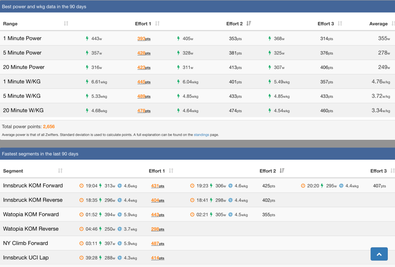
Task: Click 443pts link for Watopia KOM Forward
Action: pyautogui.click(x=157, y=215)
